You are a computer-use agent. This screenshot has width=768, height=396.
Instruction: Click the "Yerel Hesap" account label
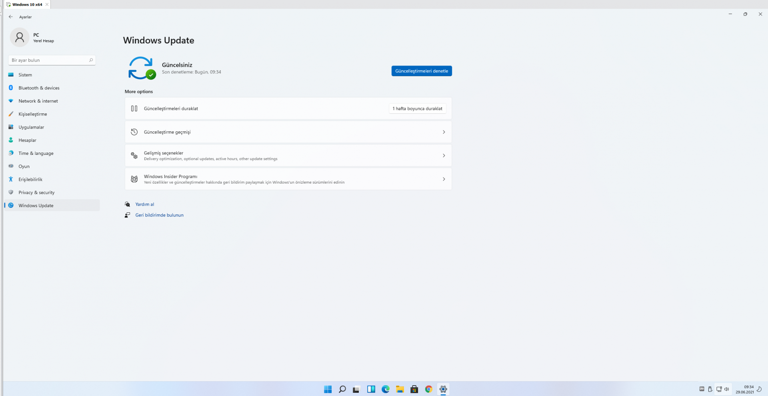(x=44, y=41)
